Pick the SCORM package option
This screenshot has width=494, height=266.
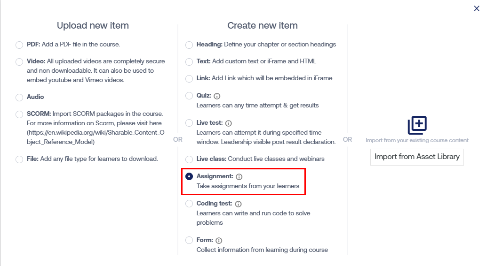19,114
